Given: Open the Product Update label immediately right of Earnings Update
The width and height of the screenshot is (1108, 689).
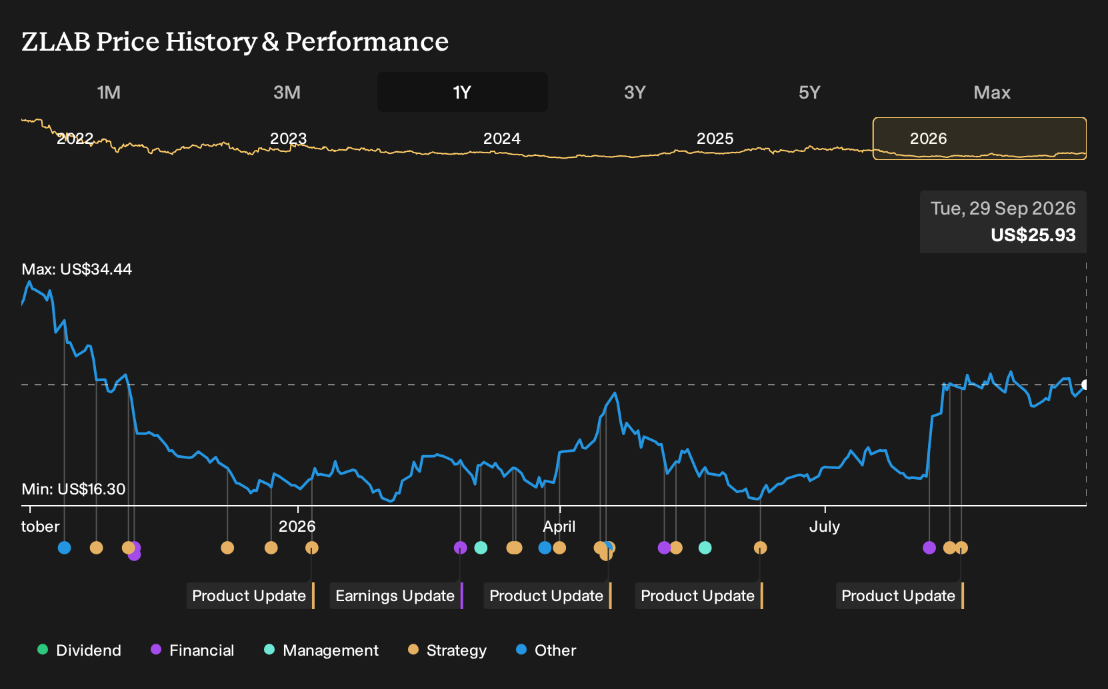Looking at the screenshot, I should [x=547, y=596].
